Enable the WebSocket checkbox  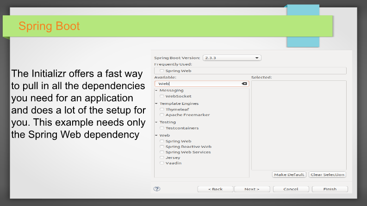pos(162,96)
